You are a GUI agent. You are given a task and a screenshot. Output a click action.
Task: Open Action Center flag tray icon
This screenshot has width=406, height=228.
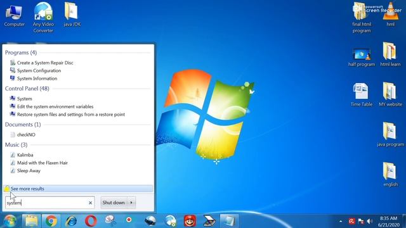pyautogui.click(x=361, y=222)
